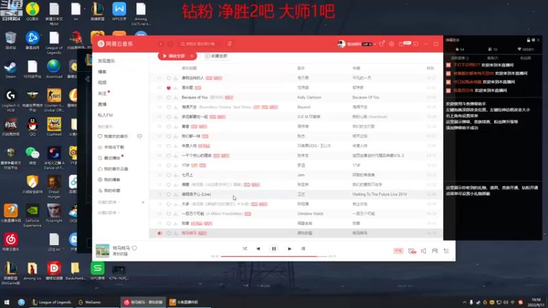Open 私人FM in the sidebar
This screenshot has height=308, width=548.
click(x=105, y=115)
